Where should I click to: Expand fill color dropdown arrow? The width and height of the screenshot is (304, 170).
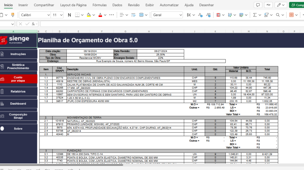[x=94, y=15]
